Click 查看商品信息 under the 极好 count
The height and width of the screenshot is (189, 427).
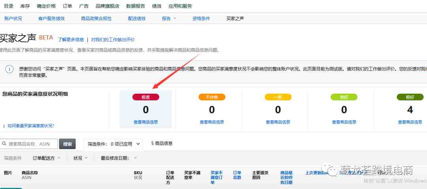pos(410,122)
